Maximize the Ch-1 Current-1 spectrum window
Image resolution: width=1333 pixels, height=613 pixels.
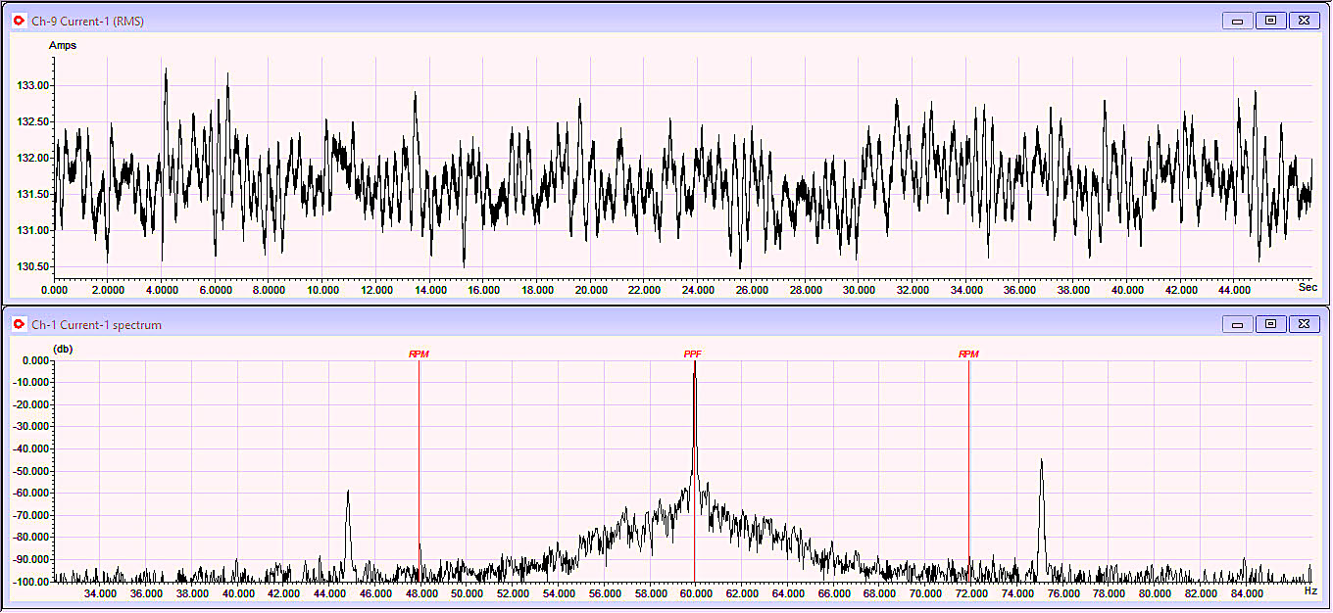coord(1271,324)
